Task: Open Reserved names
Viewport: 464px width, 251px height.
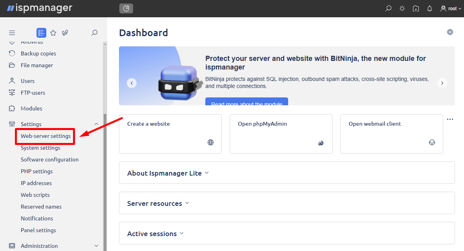Action: (41, 207)
